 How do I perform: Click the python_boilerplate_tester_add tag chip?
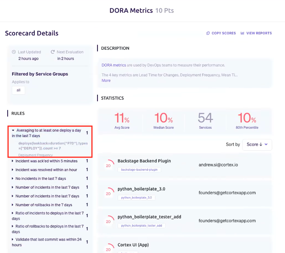click(x=141, y=226)
